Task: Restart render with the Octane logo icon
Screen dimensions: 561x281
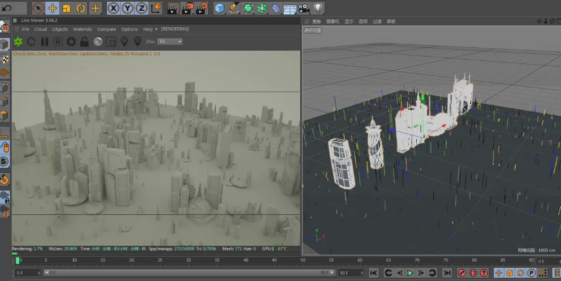Action: tap(18, 42)
